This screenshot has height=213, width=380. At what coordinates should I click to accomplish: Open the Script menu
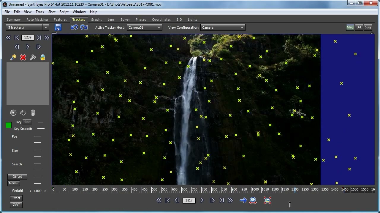point(64,12)
